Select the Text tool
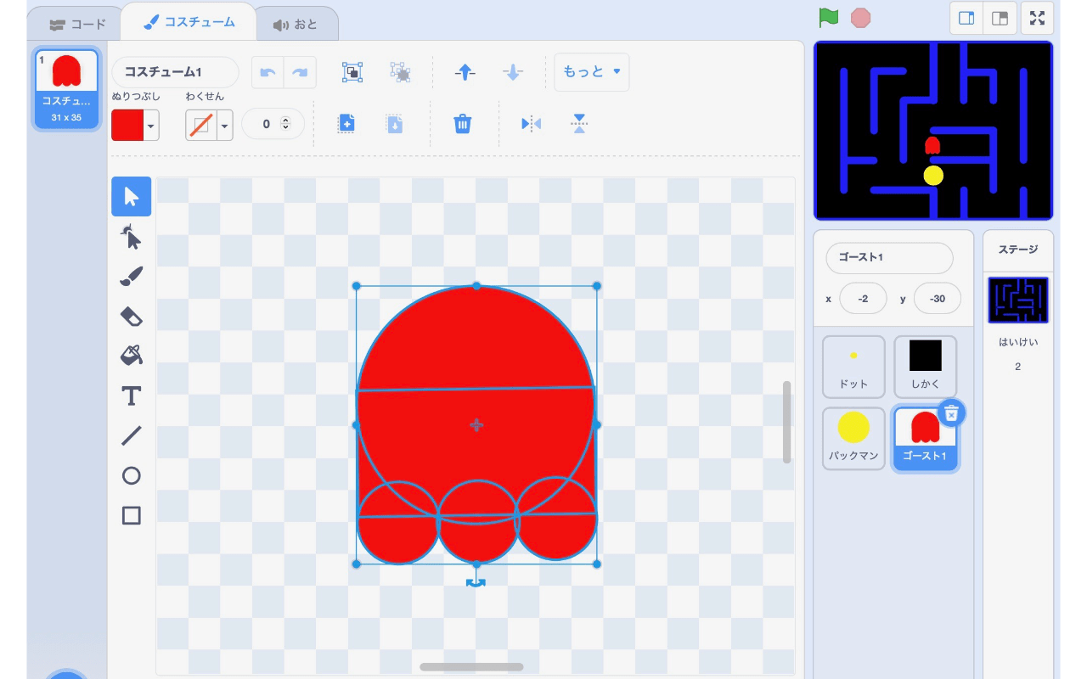The width and height of the screenshot is (1087, 679). coord(132,396)
